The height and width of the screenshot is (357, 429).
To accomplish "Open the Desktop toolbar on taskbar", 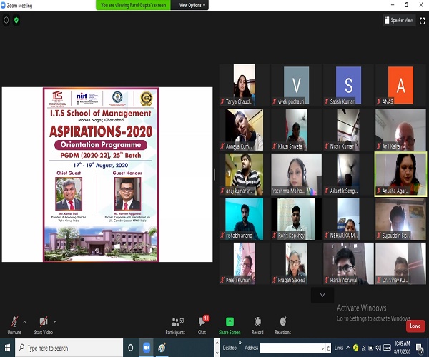I will tap(230, 348).
